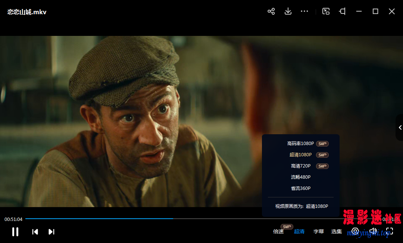The height and width of the screenshot is (243, 403).
Task: Select 高清720P quality option
Action: click(301, 166)
